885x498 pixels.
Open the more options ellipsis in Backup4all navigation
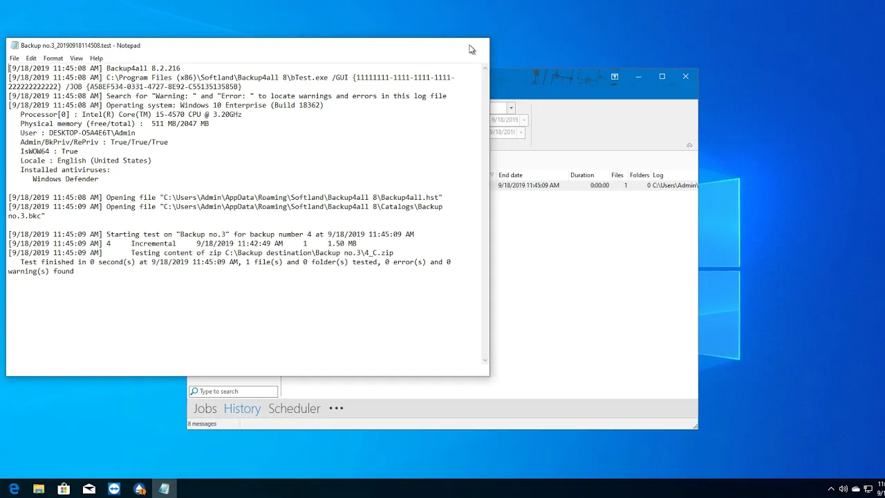coord(336,408)
